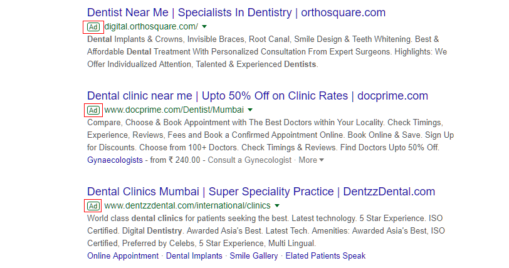Visit the Dental Implants sitelink

194,256
